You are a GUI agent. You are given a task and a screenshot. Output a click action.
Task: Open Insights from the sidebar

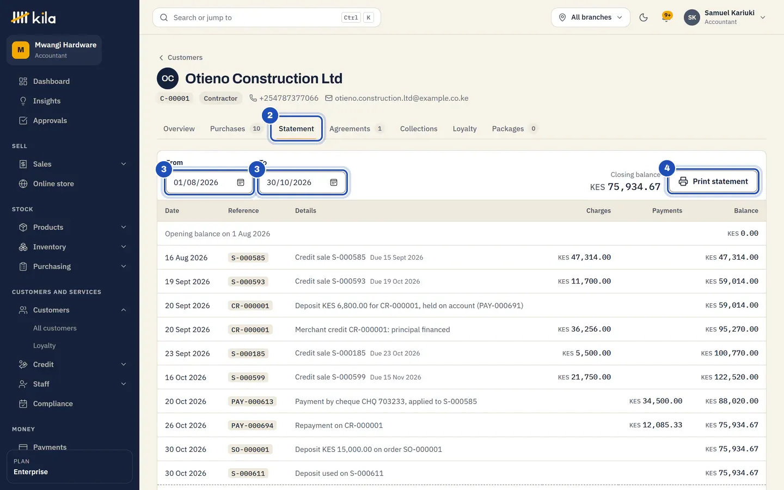70,101
